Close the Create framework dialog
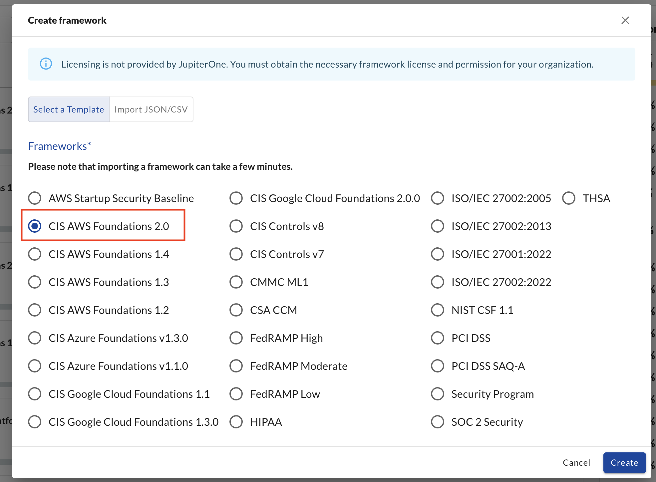This screenshot has width=656, height=482. (625, 20)
